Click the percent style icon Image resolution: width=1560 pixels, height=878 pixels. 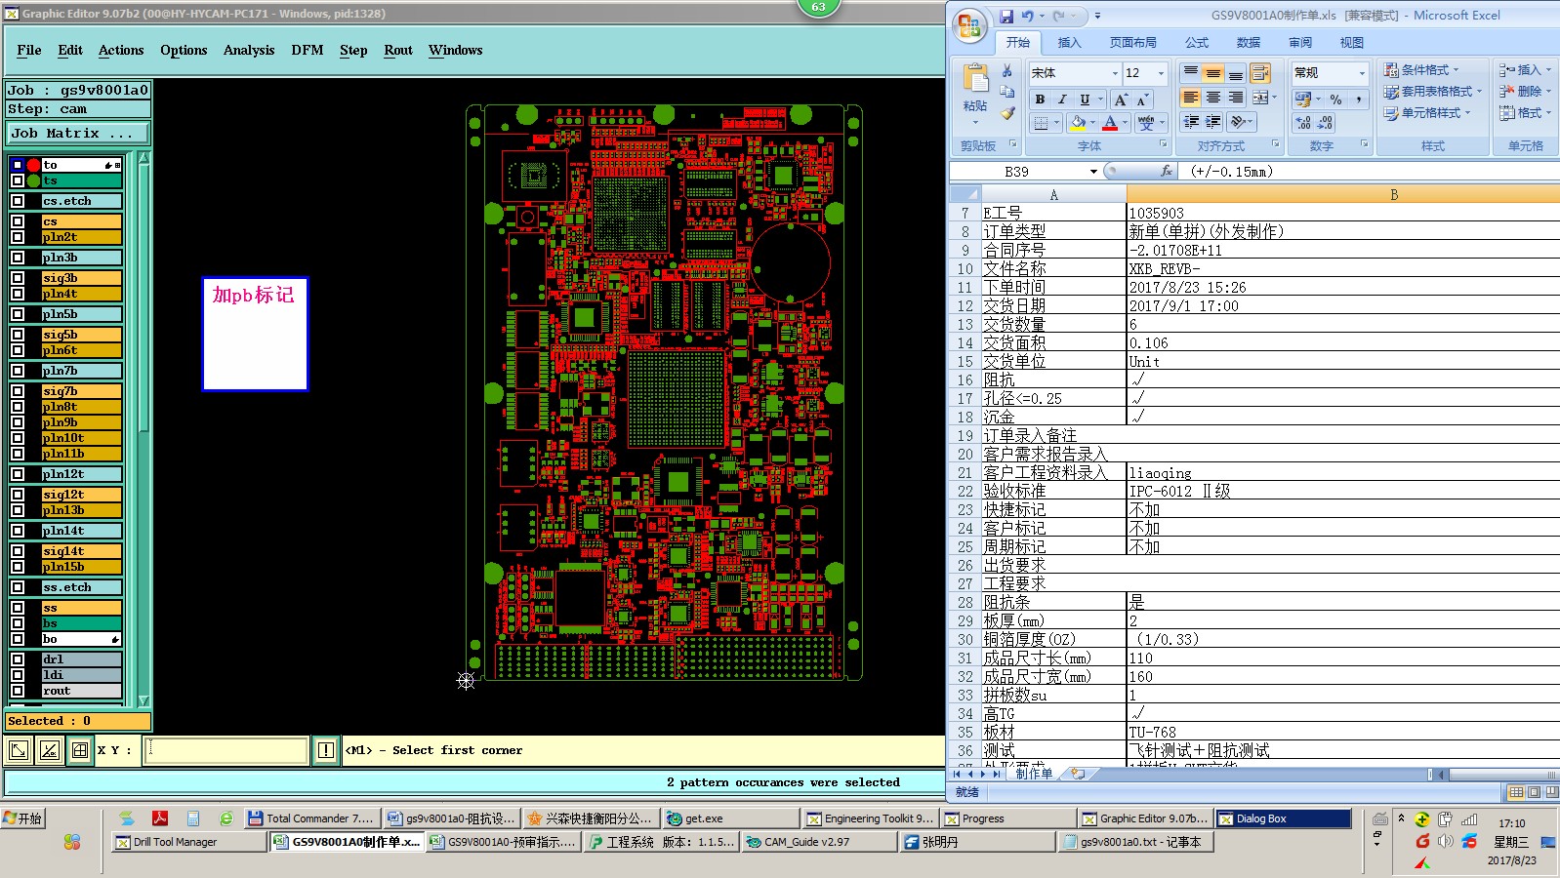coord(1335,100)
